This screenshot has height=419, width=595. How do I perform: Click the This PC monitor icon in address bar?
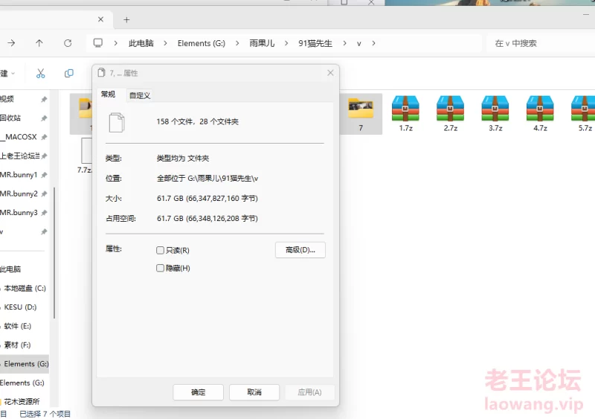coord(98,43)
